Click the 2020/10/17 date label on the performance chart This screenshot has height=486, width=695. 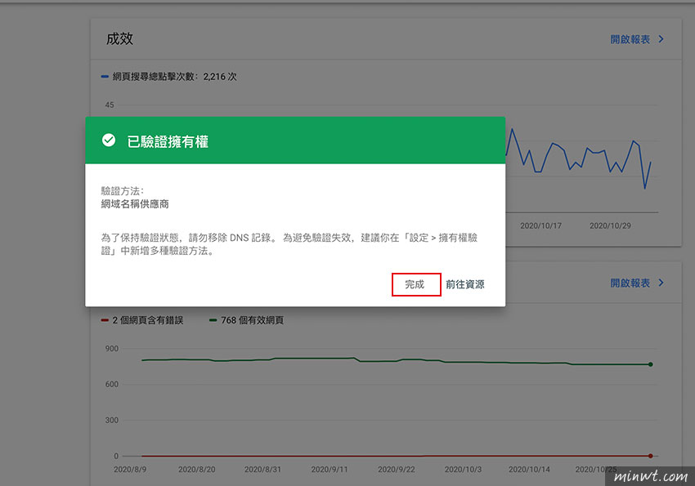click(x=540, y=225)
